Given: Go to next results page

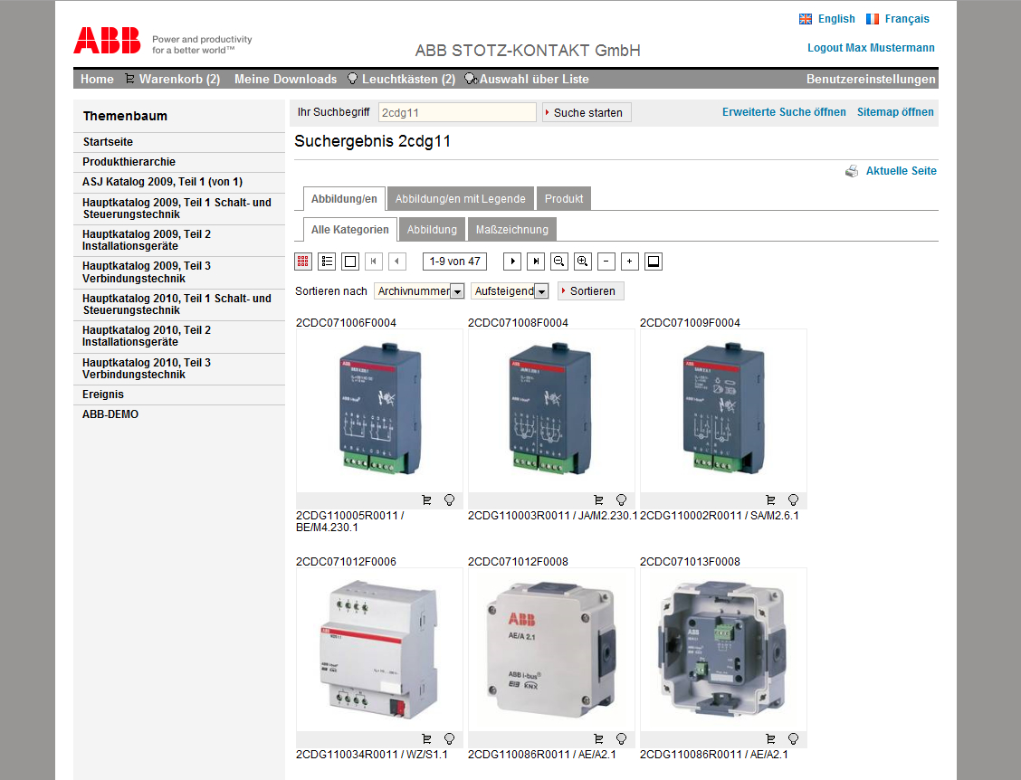Looking at the screenshot, I should point(512,262).
